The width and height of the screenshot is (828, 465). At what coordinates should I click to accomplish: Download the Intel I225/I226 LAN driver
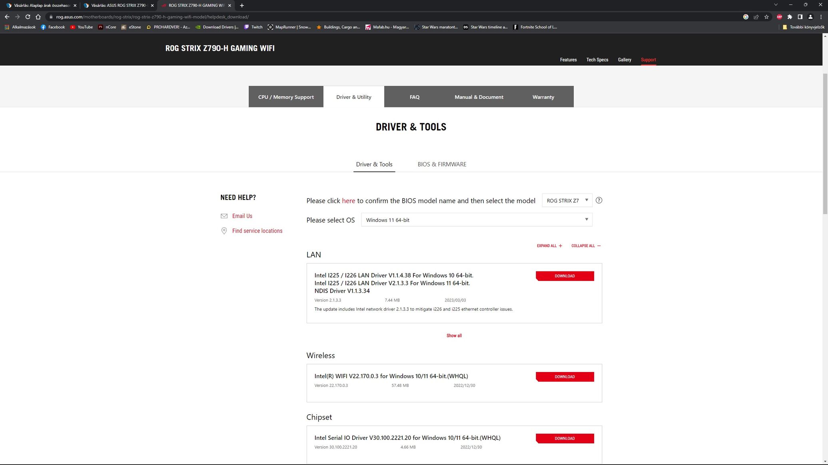pyautogui.click(x=565, y=276)
